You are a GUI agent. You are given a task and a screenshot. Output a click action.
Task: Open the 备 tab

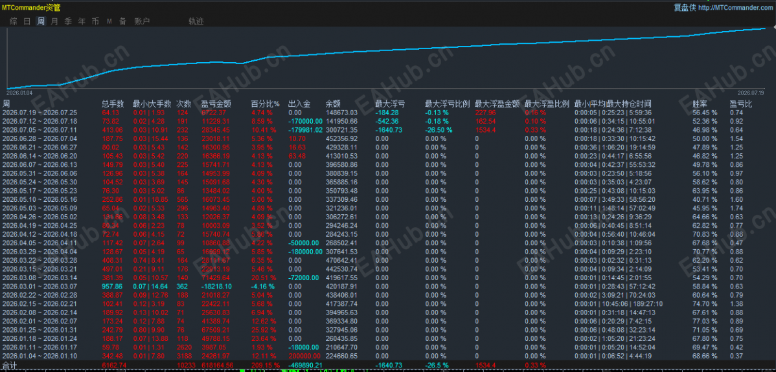click(122, 21)
